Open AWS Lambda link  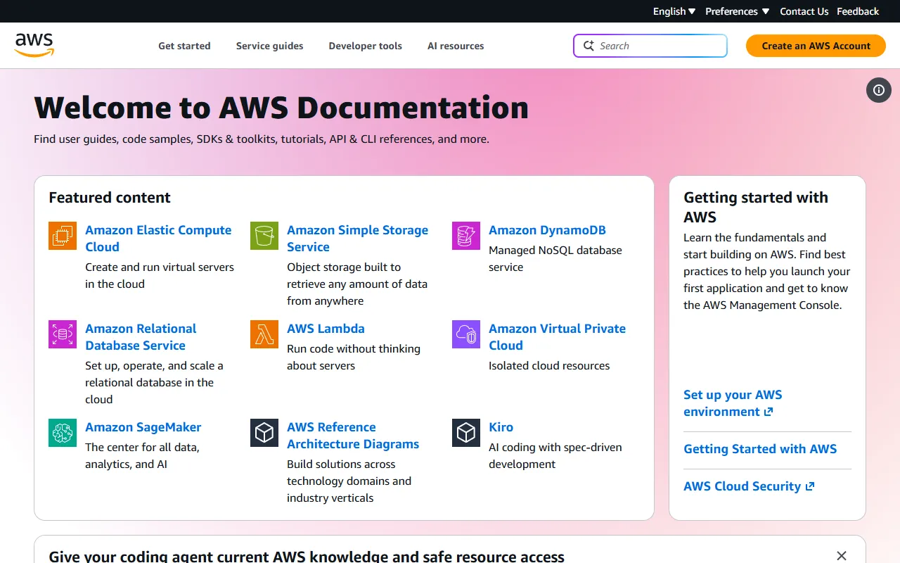[x=326, y=329]
